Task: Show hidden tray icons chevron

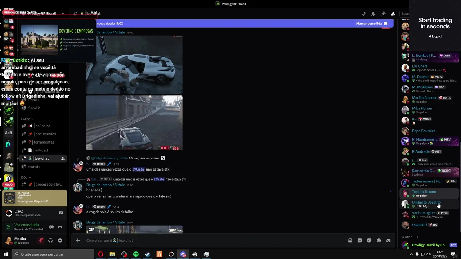Action: pyautogui.click(x=411, y=254)
